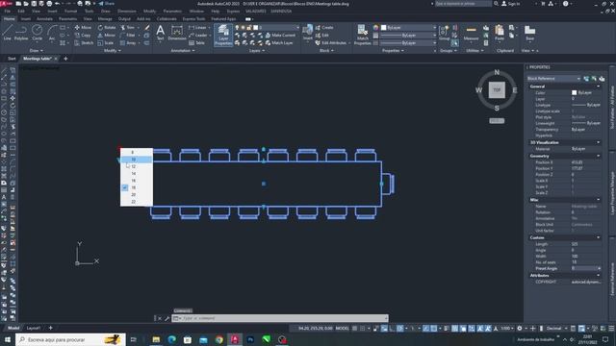
Task: Toggle object snap tracking in status bar
Action: tap(425, 328)
